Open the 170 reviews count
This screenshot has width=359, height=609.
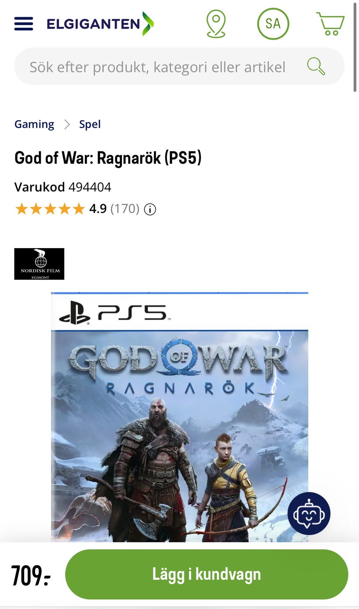125,209
